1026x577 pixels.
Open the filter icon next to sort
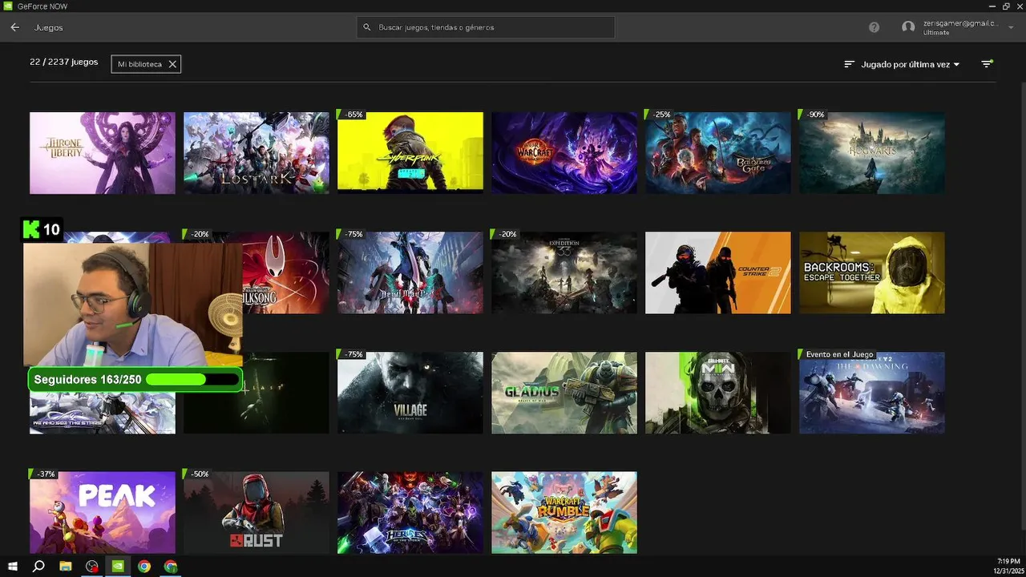click(x=987, y=64)
